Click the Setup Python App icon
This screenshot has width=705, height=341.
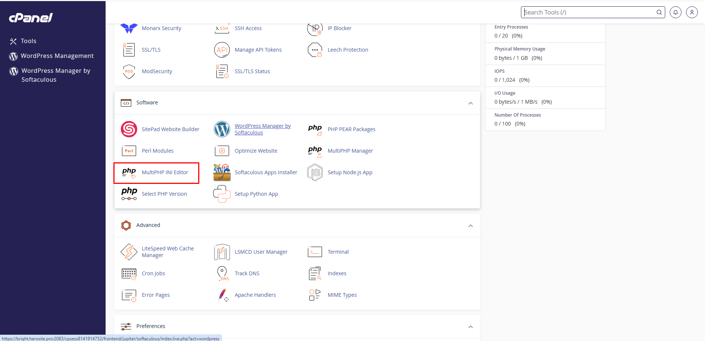tap(222, 194)
